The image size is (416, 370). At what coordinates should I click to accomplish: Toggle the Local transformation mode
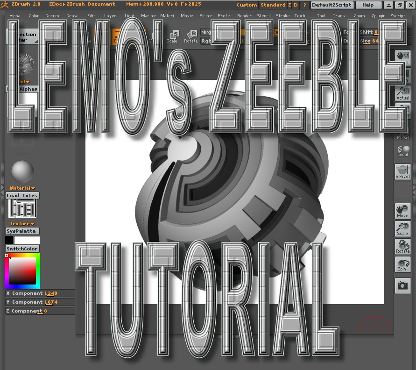pos(403,151)
